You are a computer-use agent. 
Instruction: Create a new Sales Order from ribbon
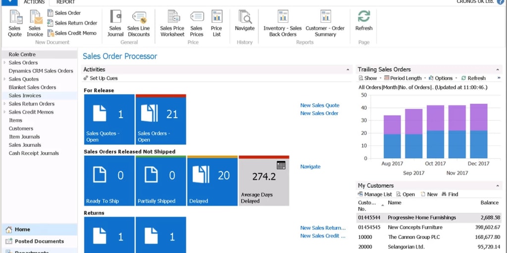[64, 13]
